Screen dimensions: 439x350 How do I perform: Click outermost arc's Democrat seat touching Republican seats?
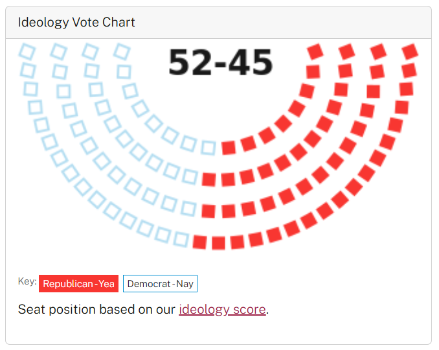click(181, 240)
